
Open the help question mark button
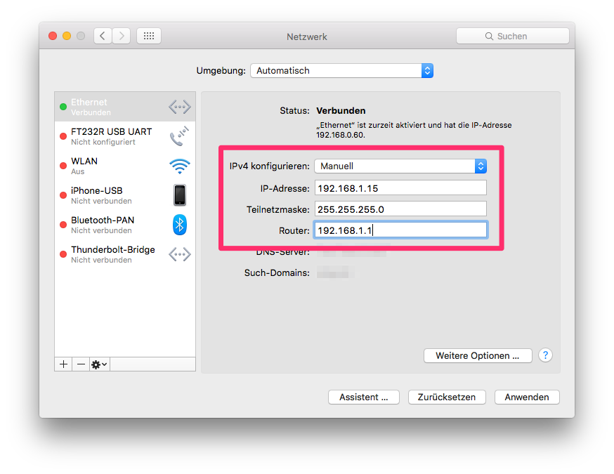click(x=545, y=355)
